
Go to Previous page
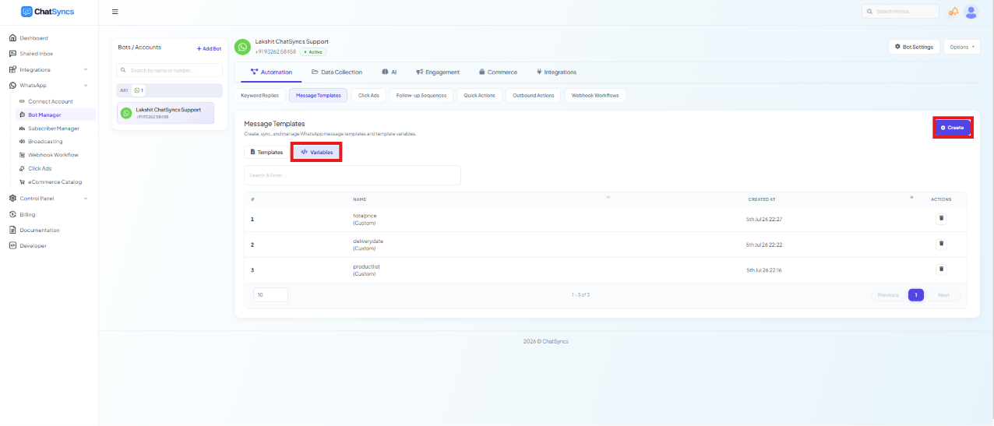point(888,295)
